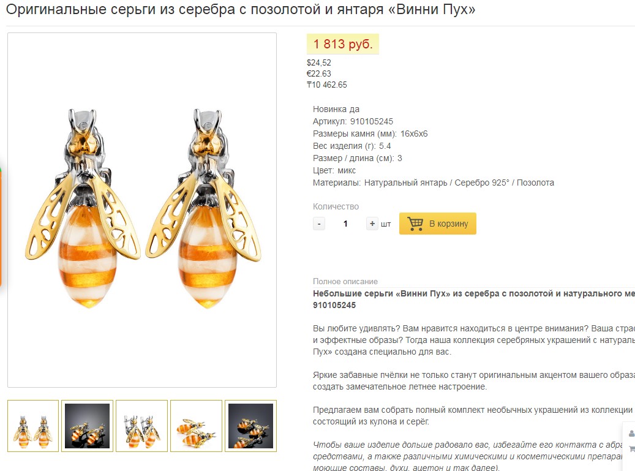The image size is (635, 471).
Task: Click the user profile icon at right edge
Action: coord(631,434)
